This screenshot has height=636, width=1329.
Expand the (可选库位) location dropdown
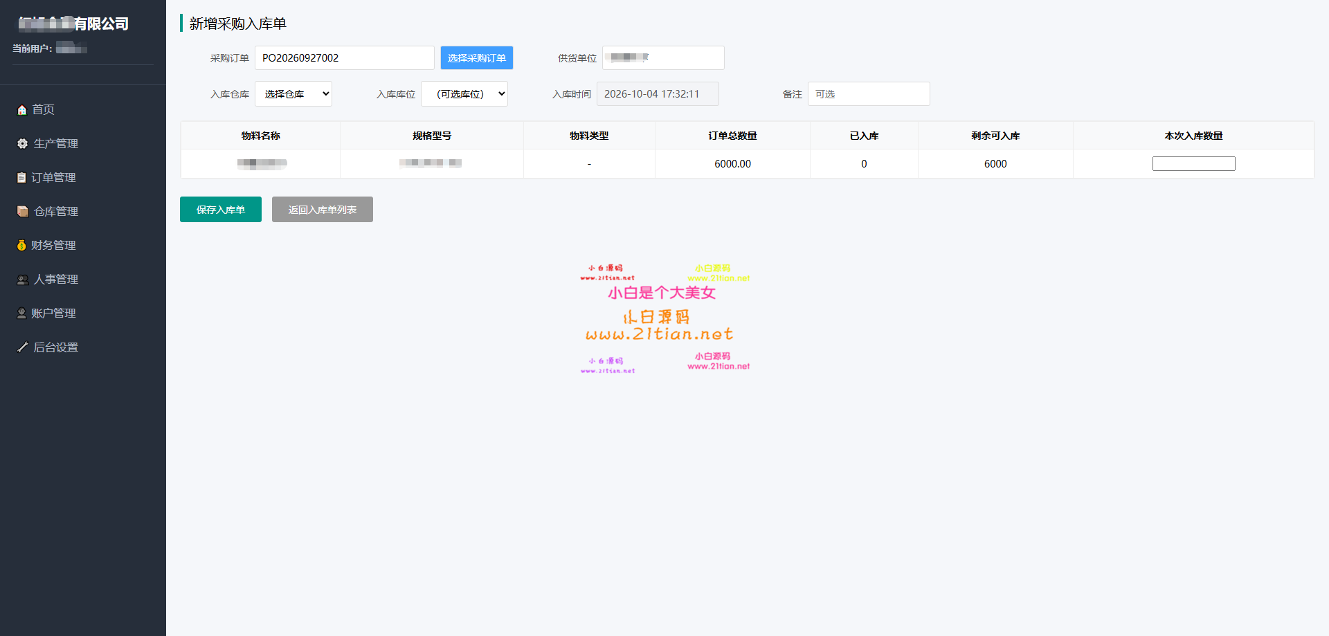click(x=464, y=94)
